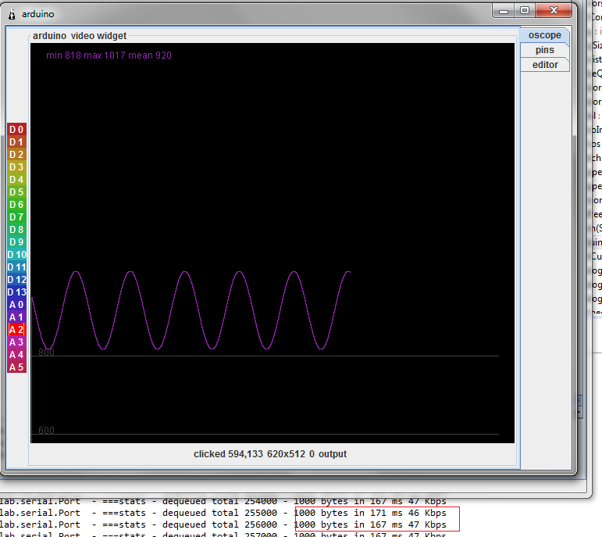Toggle the D 13 pin trace

coord(16,292)
